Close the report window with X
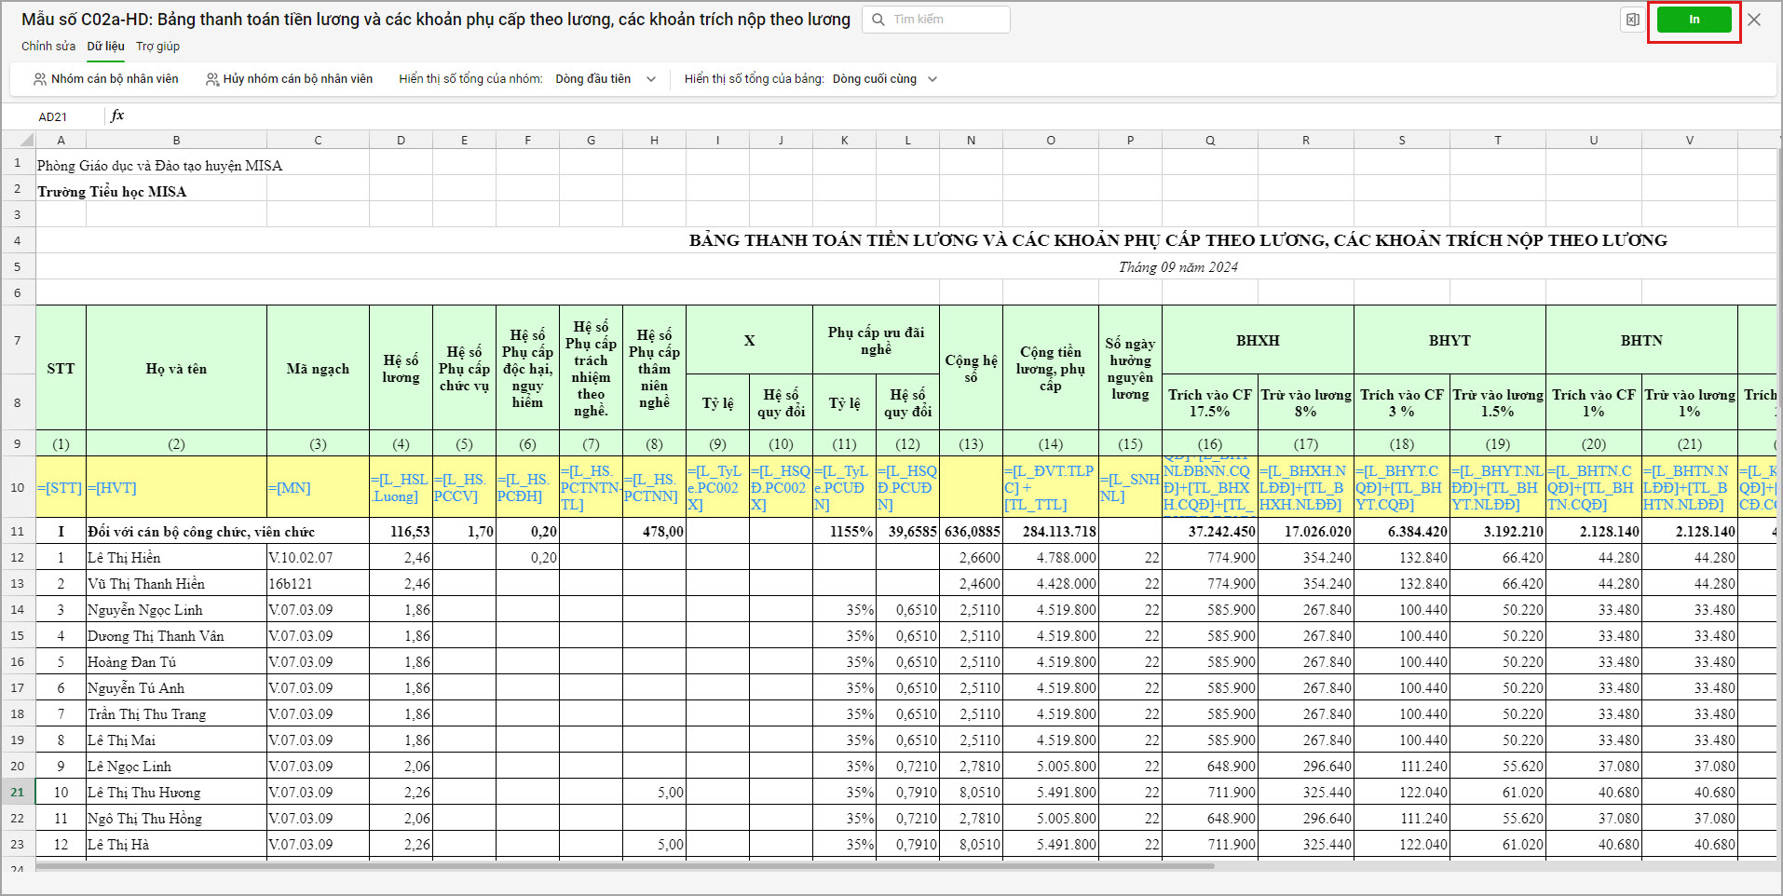Viewport: 1783px width, 896px height. click(x=1754, y=20)
